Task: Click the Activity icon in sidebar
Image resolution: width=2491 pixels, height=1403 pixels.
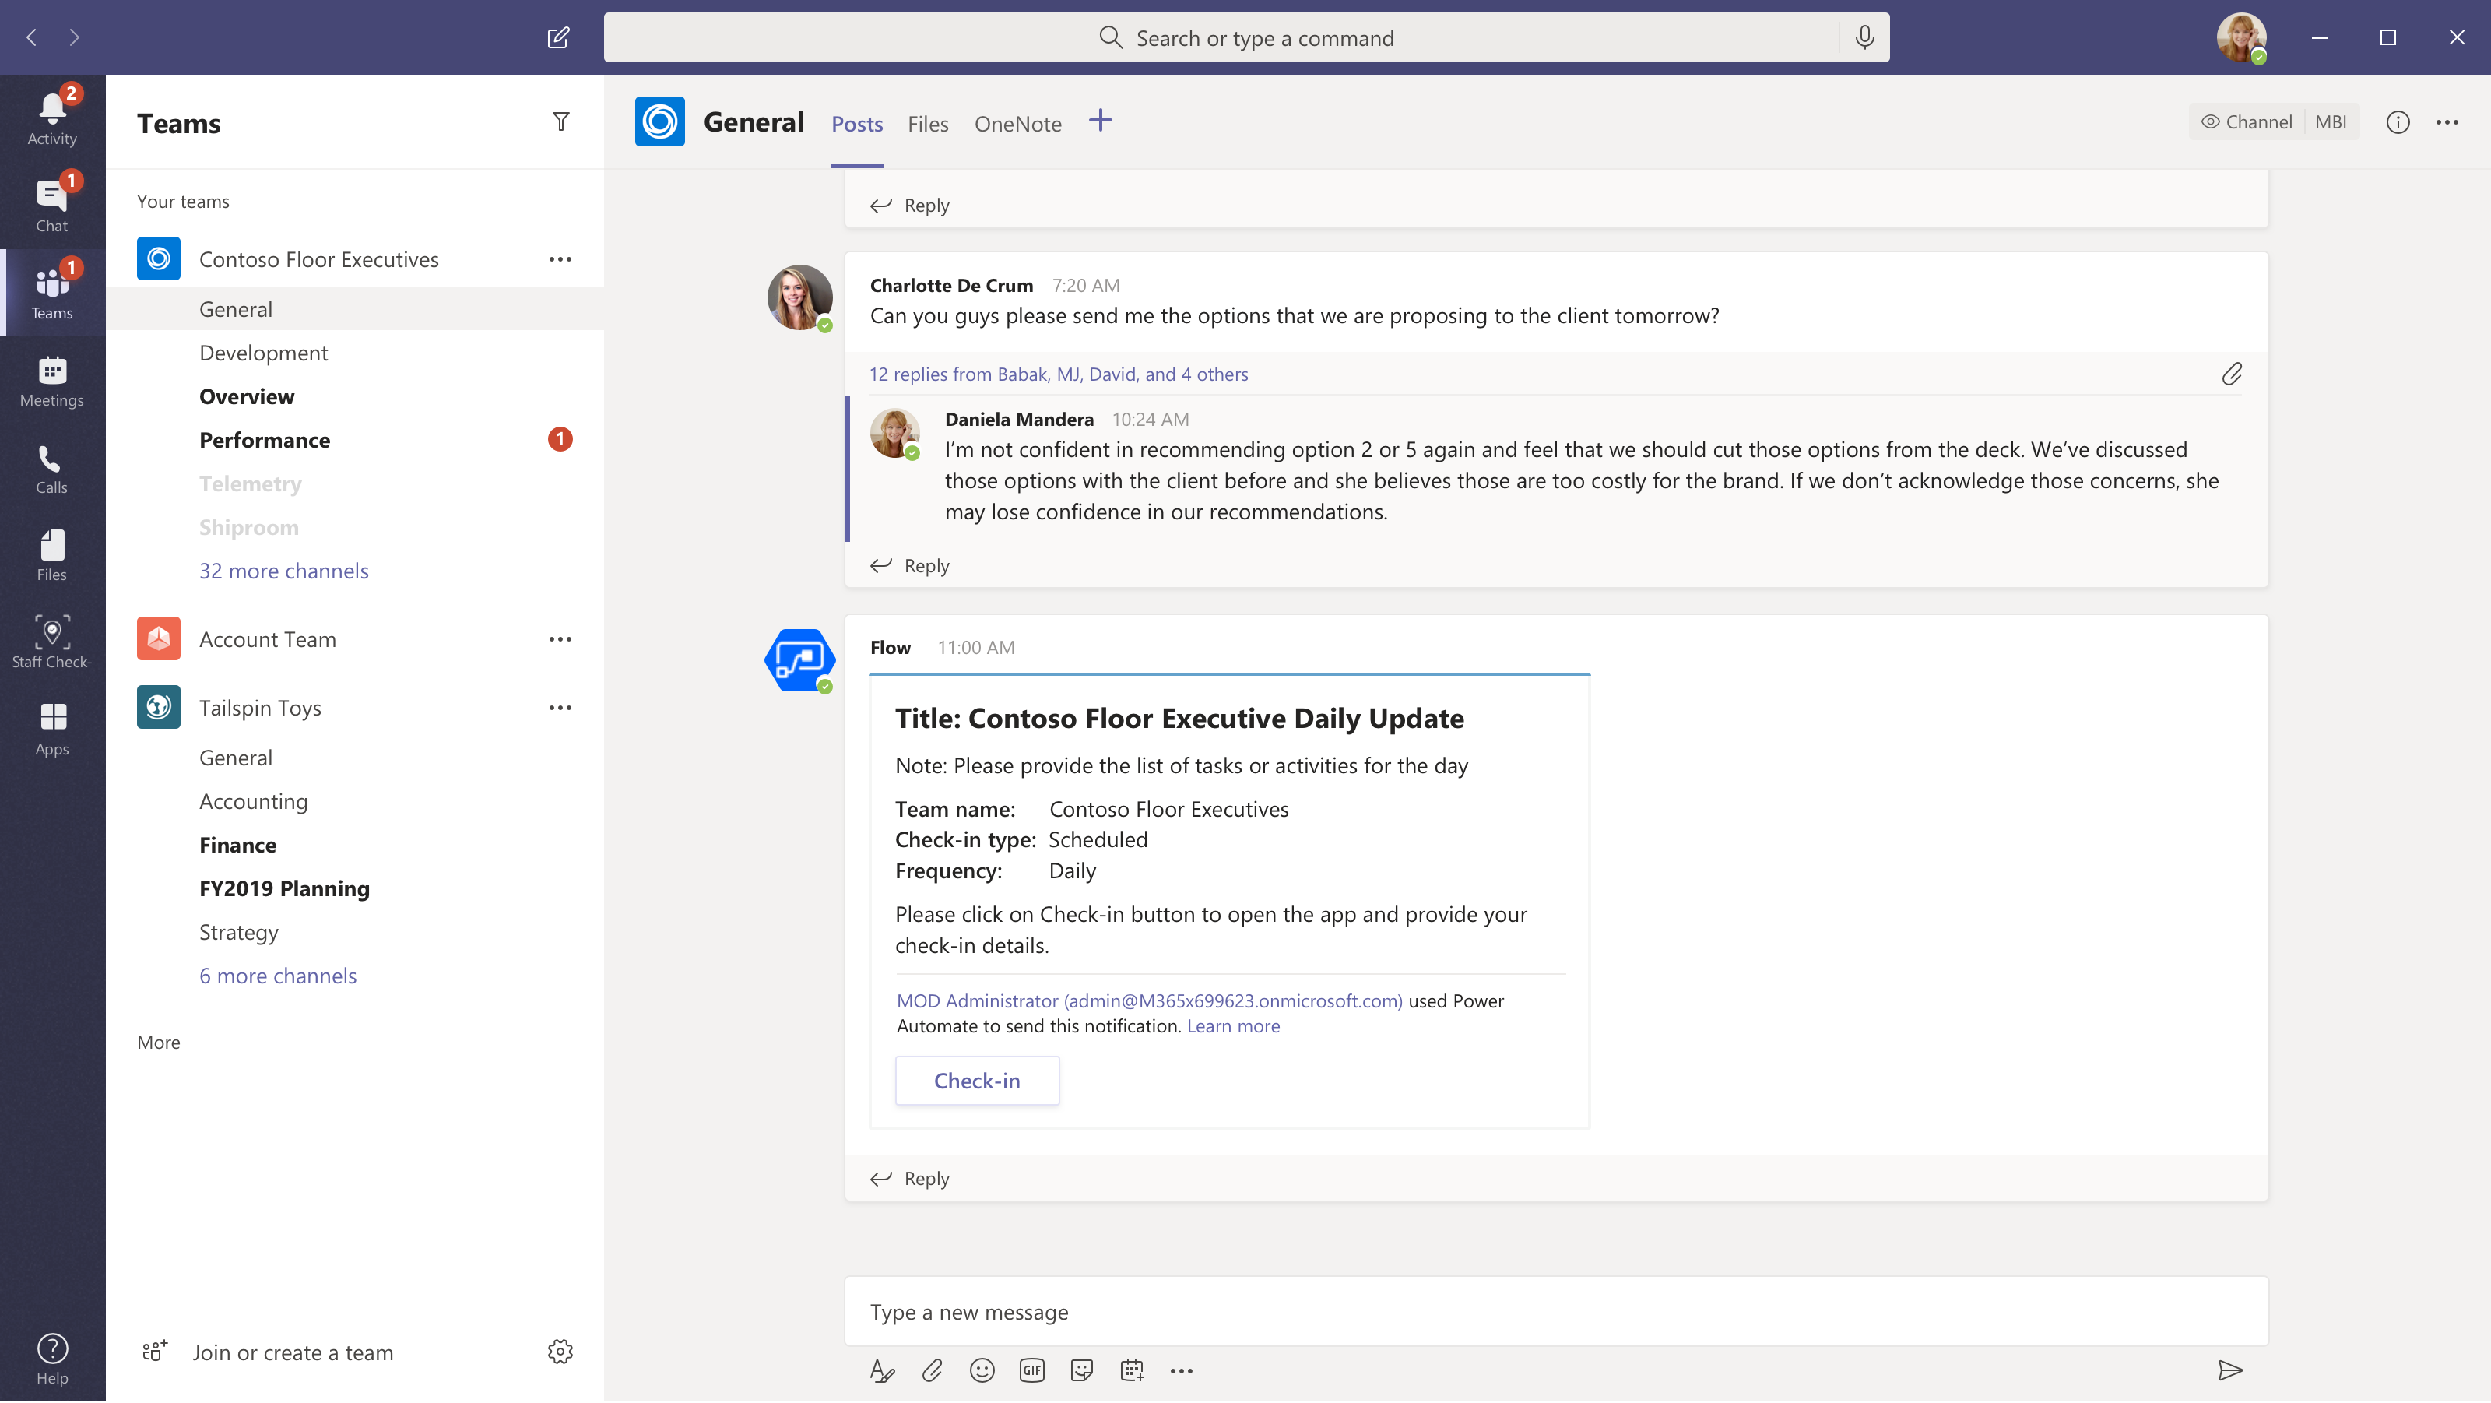Action: click(x=50, y=106)
